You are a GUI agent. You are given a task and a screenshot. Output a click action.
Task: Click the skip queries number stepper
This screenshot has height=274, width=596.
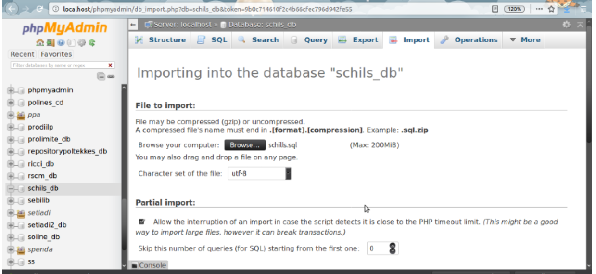coord(393,248)
